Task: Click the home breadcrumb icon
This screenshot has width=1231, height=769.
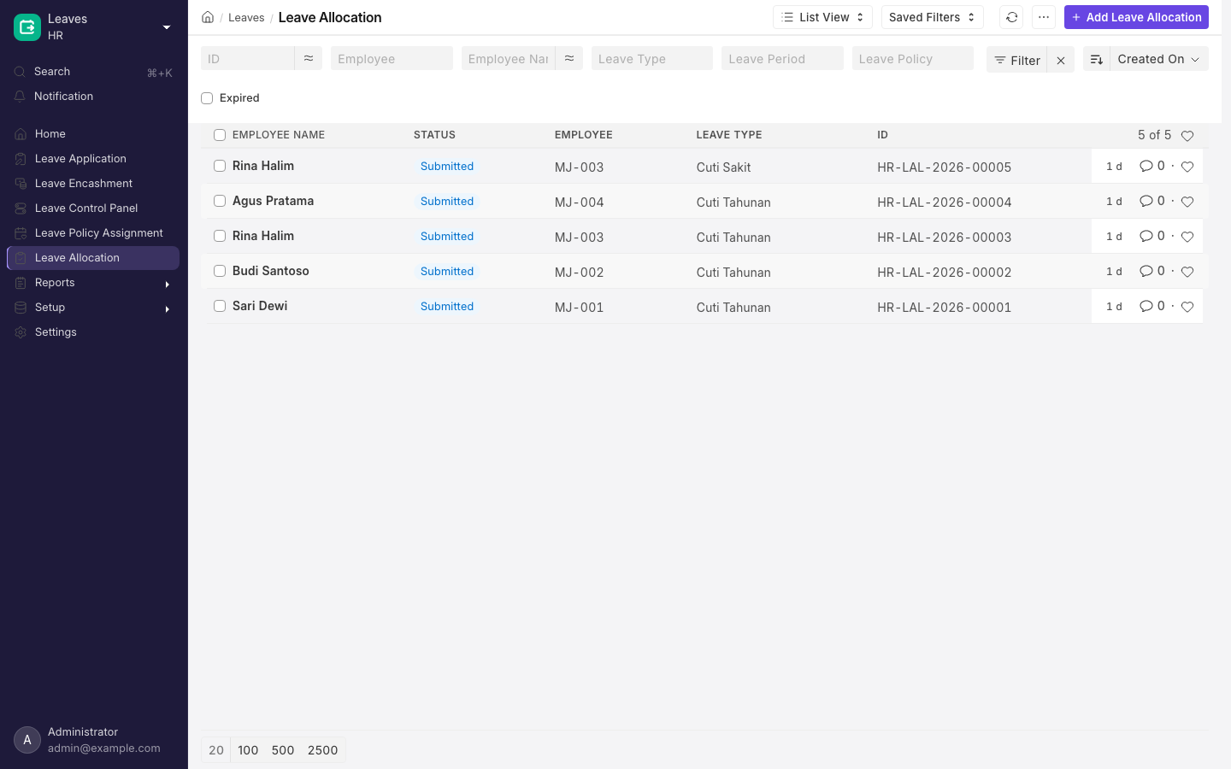Action: [208, 17]
